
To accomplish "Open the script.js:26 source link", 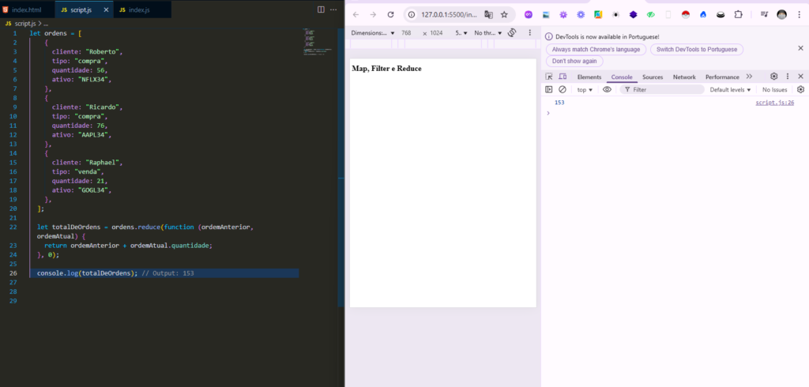I will pos(774,103).
